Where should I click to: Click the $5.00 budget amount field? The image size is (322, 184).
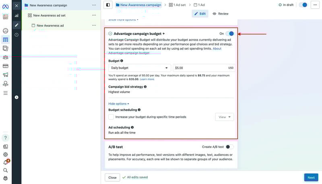(x=204, y=68)
